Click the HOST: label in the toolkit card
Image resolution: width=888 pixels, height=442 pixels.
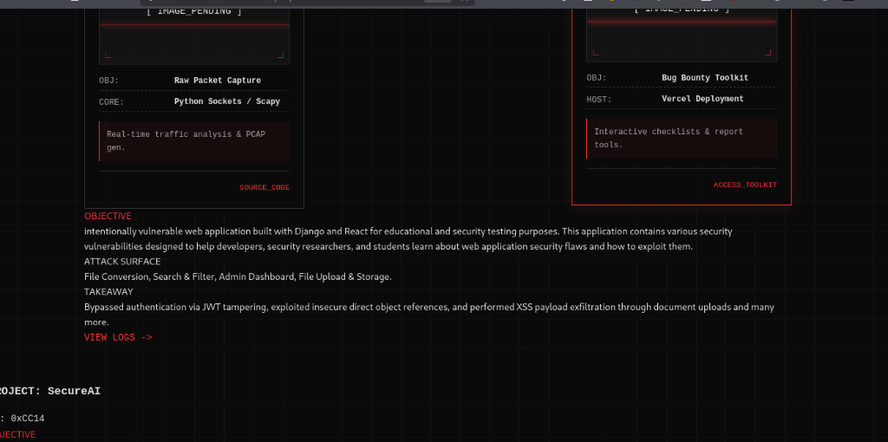coord(599,99)
